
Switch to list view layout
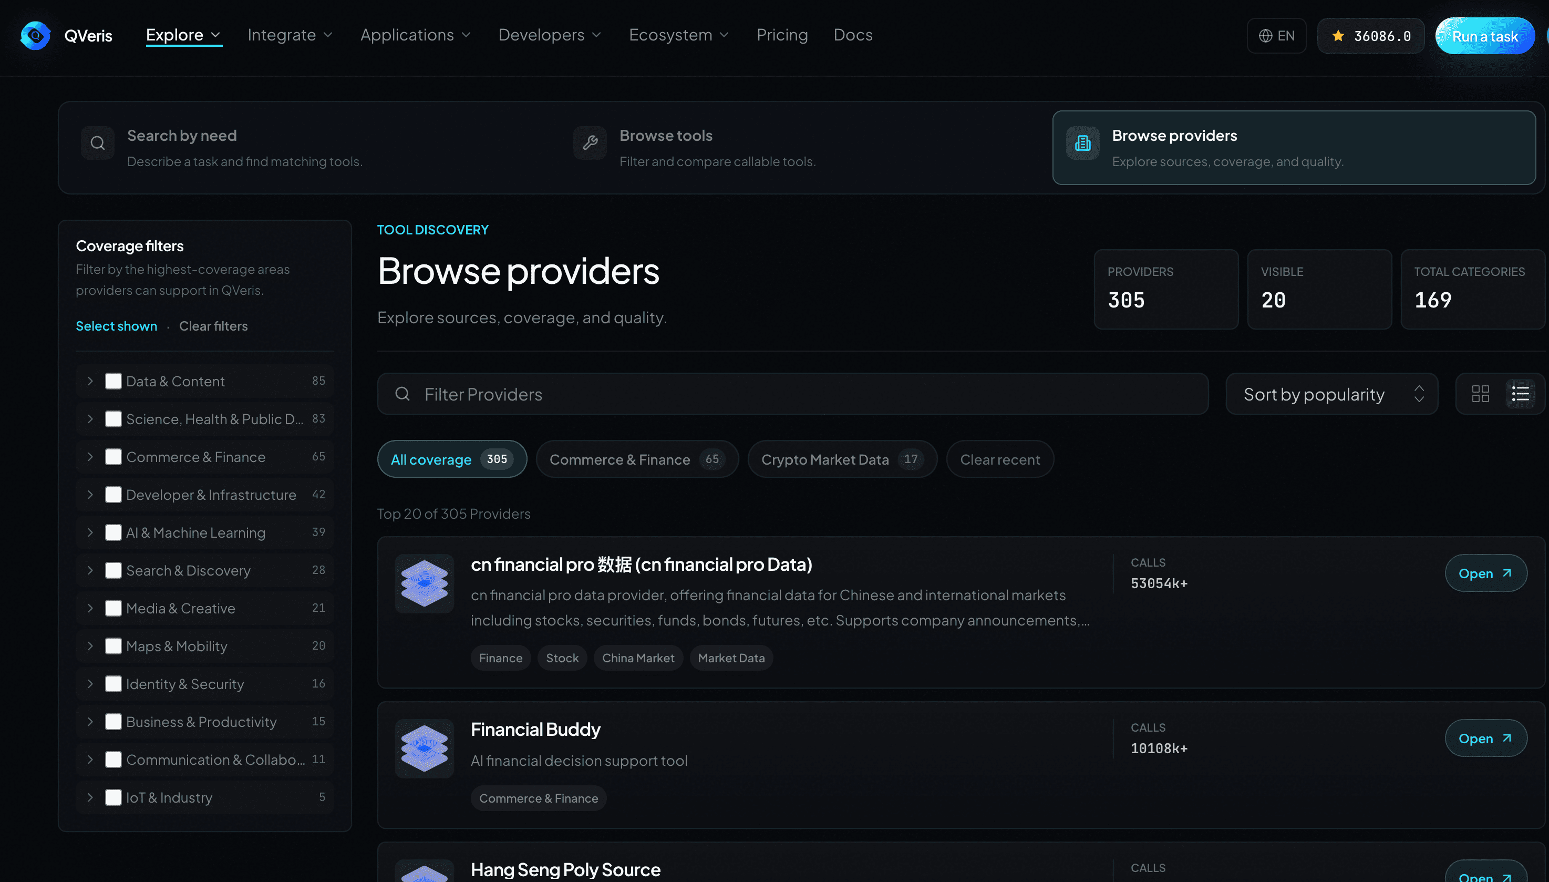click(1520, 394)
